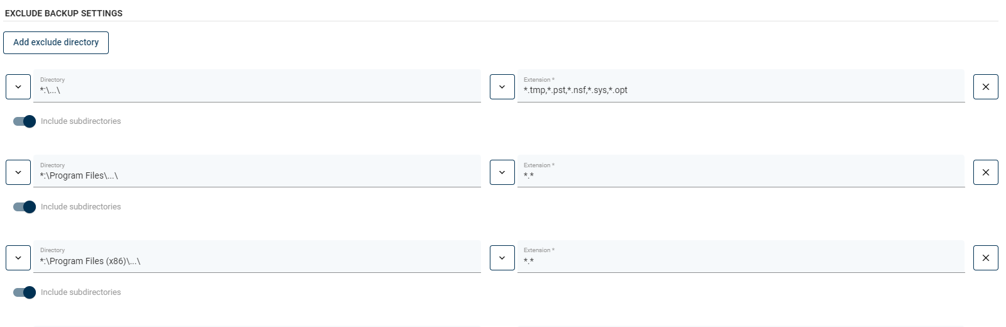Click the Extension field with *.tmp,*.pst,*.nsf
1006x327 pixels.
point(741,90)
